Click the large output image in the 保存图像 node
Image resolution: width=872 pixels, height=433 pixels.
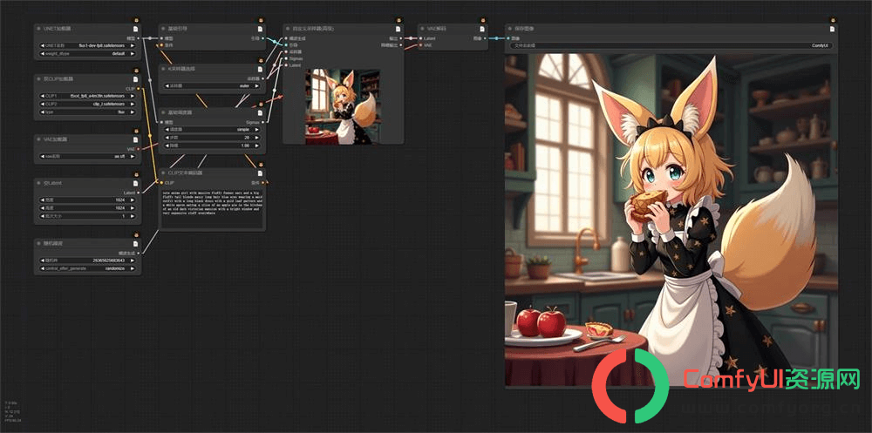pyautogui.click(x=671, y=219)
